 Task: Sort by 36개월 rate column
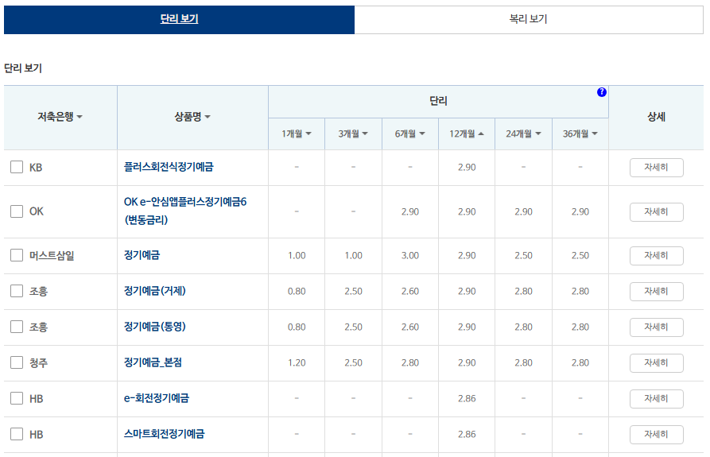click(x=580, y=134)
